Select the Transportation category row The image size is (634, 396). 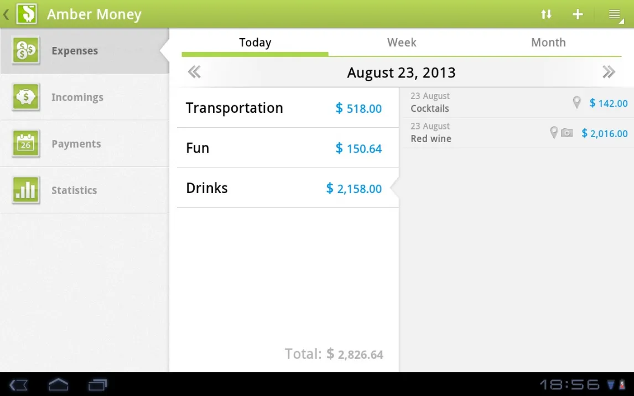(x=287, y=108)
